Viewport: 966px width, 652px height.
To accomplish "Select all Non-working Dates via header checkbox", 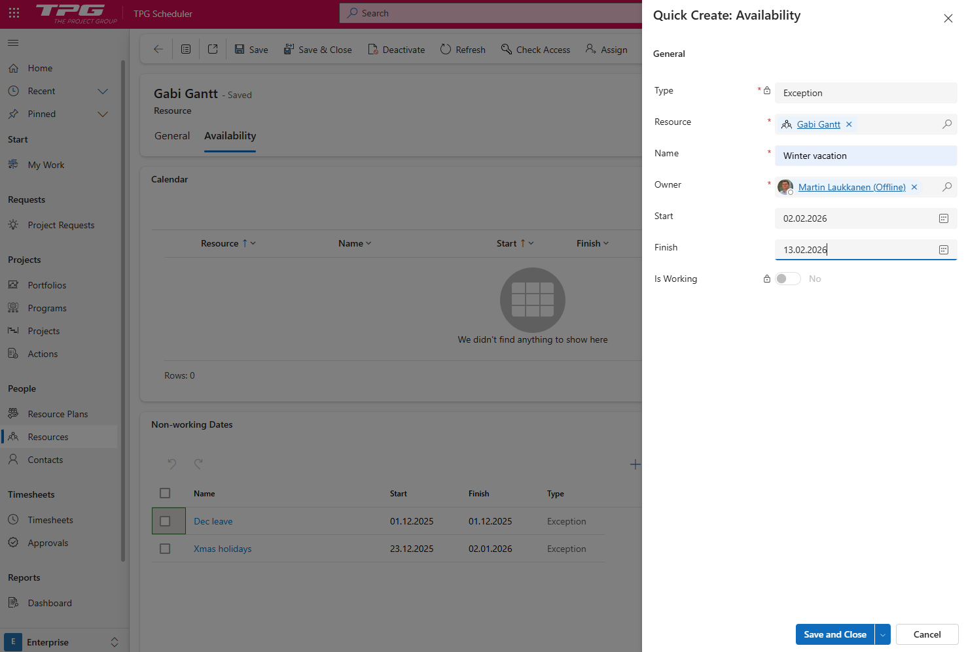I will point(164,493).
